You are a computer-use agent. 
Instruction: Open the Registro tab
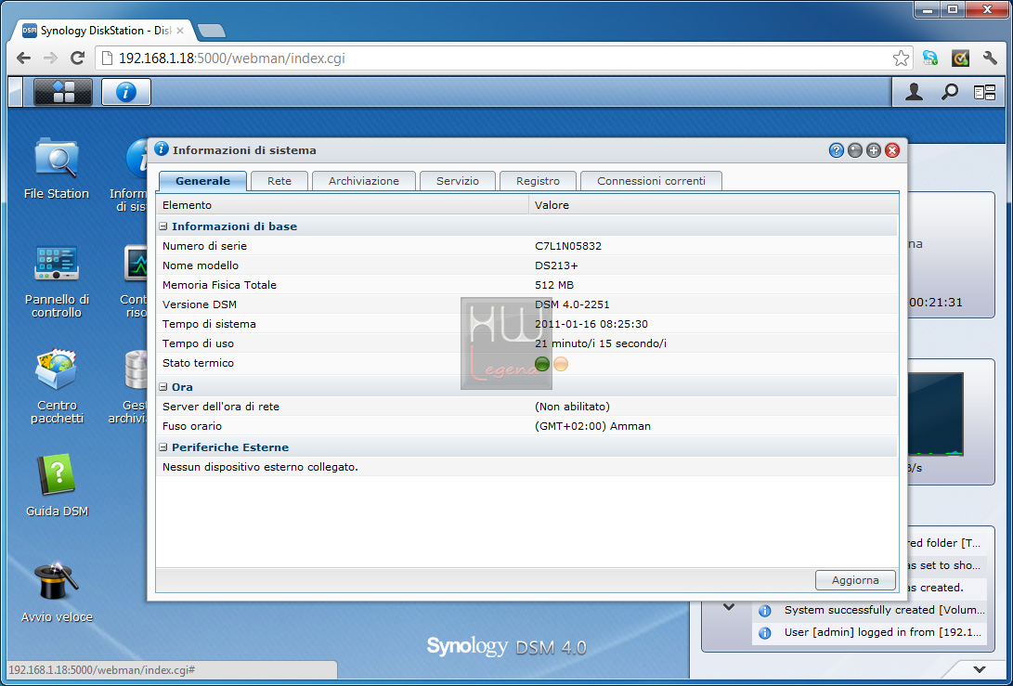point(538,181)
